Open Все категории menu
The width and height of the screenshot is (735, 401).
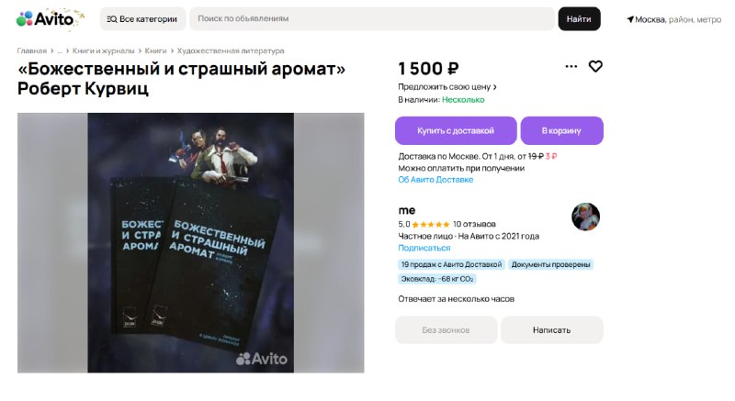pyautogui.click(x=142, y=19)
